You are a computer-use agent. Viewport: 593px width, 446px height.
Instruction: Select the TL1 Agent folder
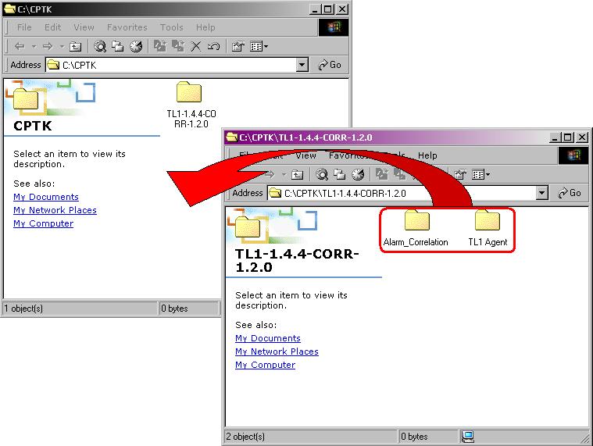(488, 228)
